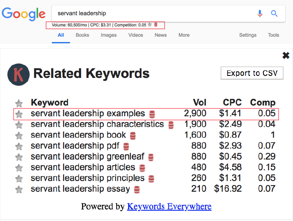Star servant leadership book keyword
This screenshot has height=221, width=293.
click(x=19, y=136)
